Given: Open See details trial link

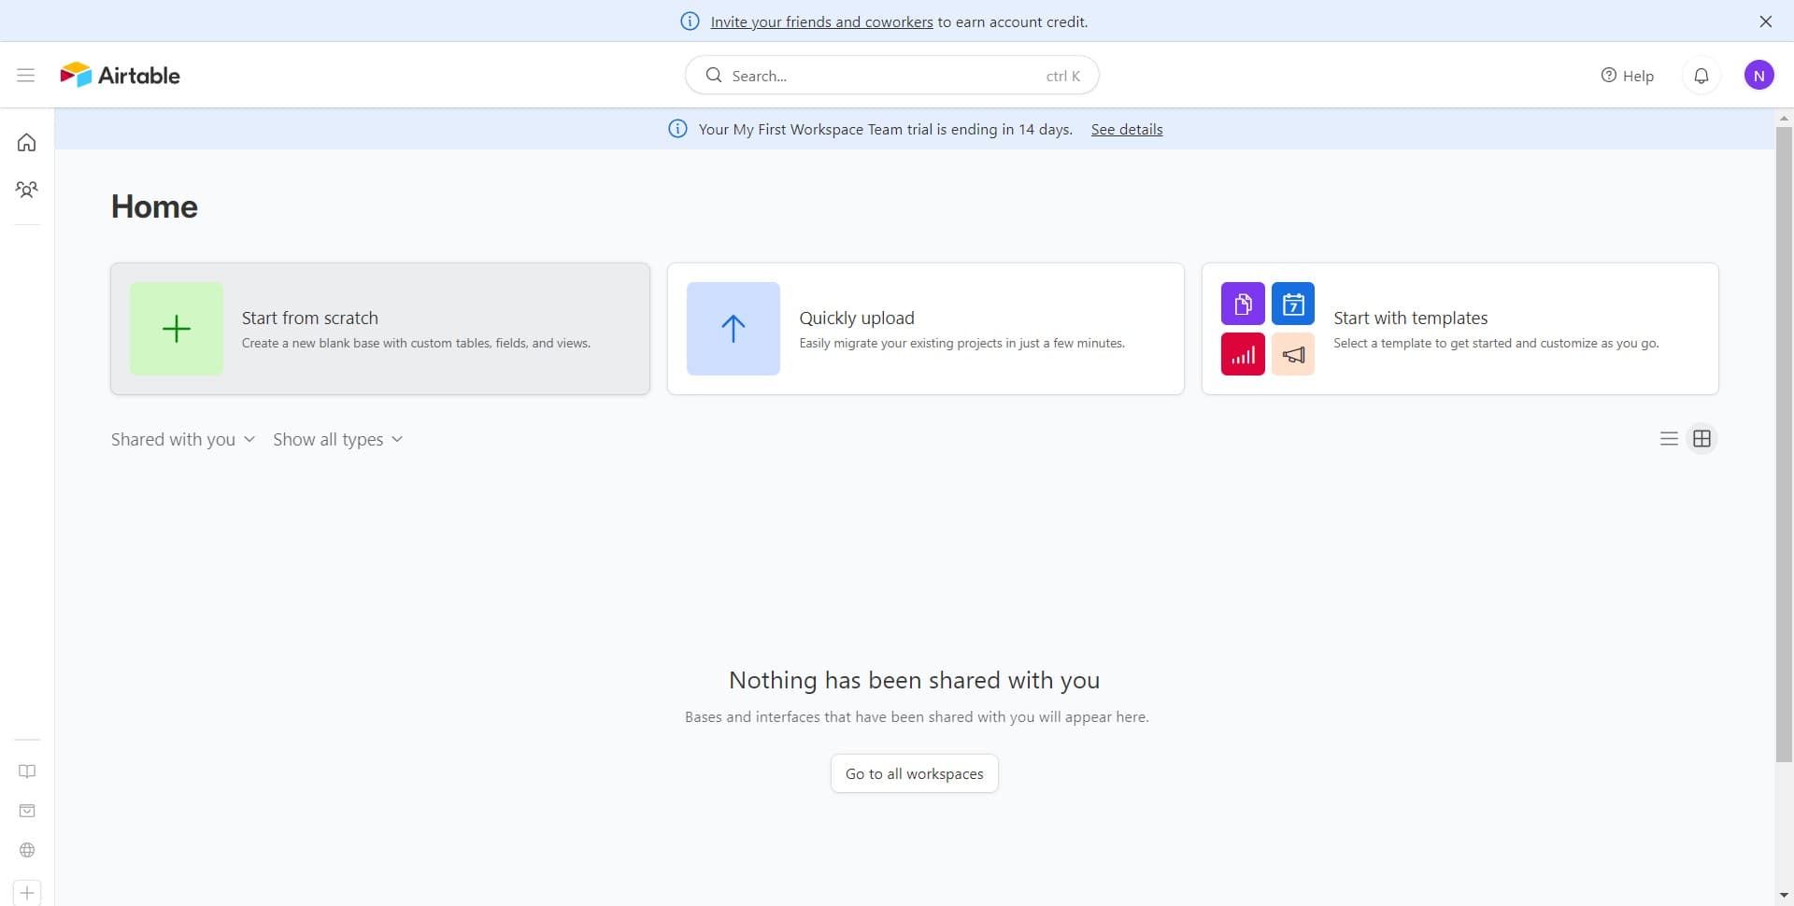Looking at the screenshot, I should (1126, 130).
